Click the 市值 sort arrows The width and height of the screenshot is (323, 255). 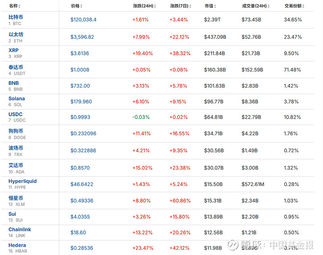[x=216, y=6]
